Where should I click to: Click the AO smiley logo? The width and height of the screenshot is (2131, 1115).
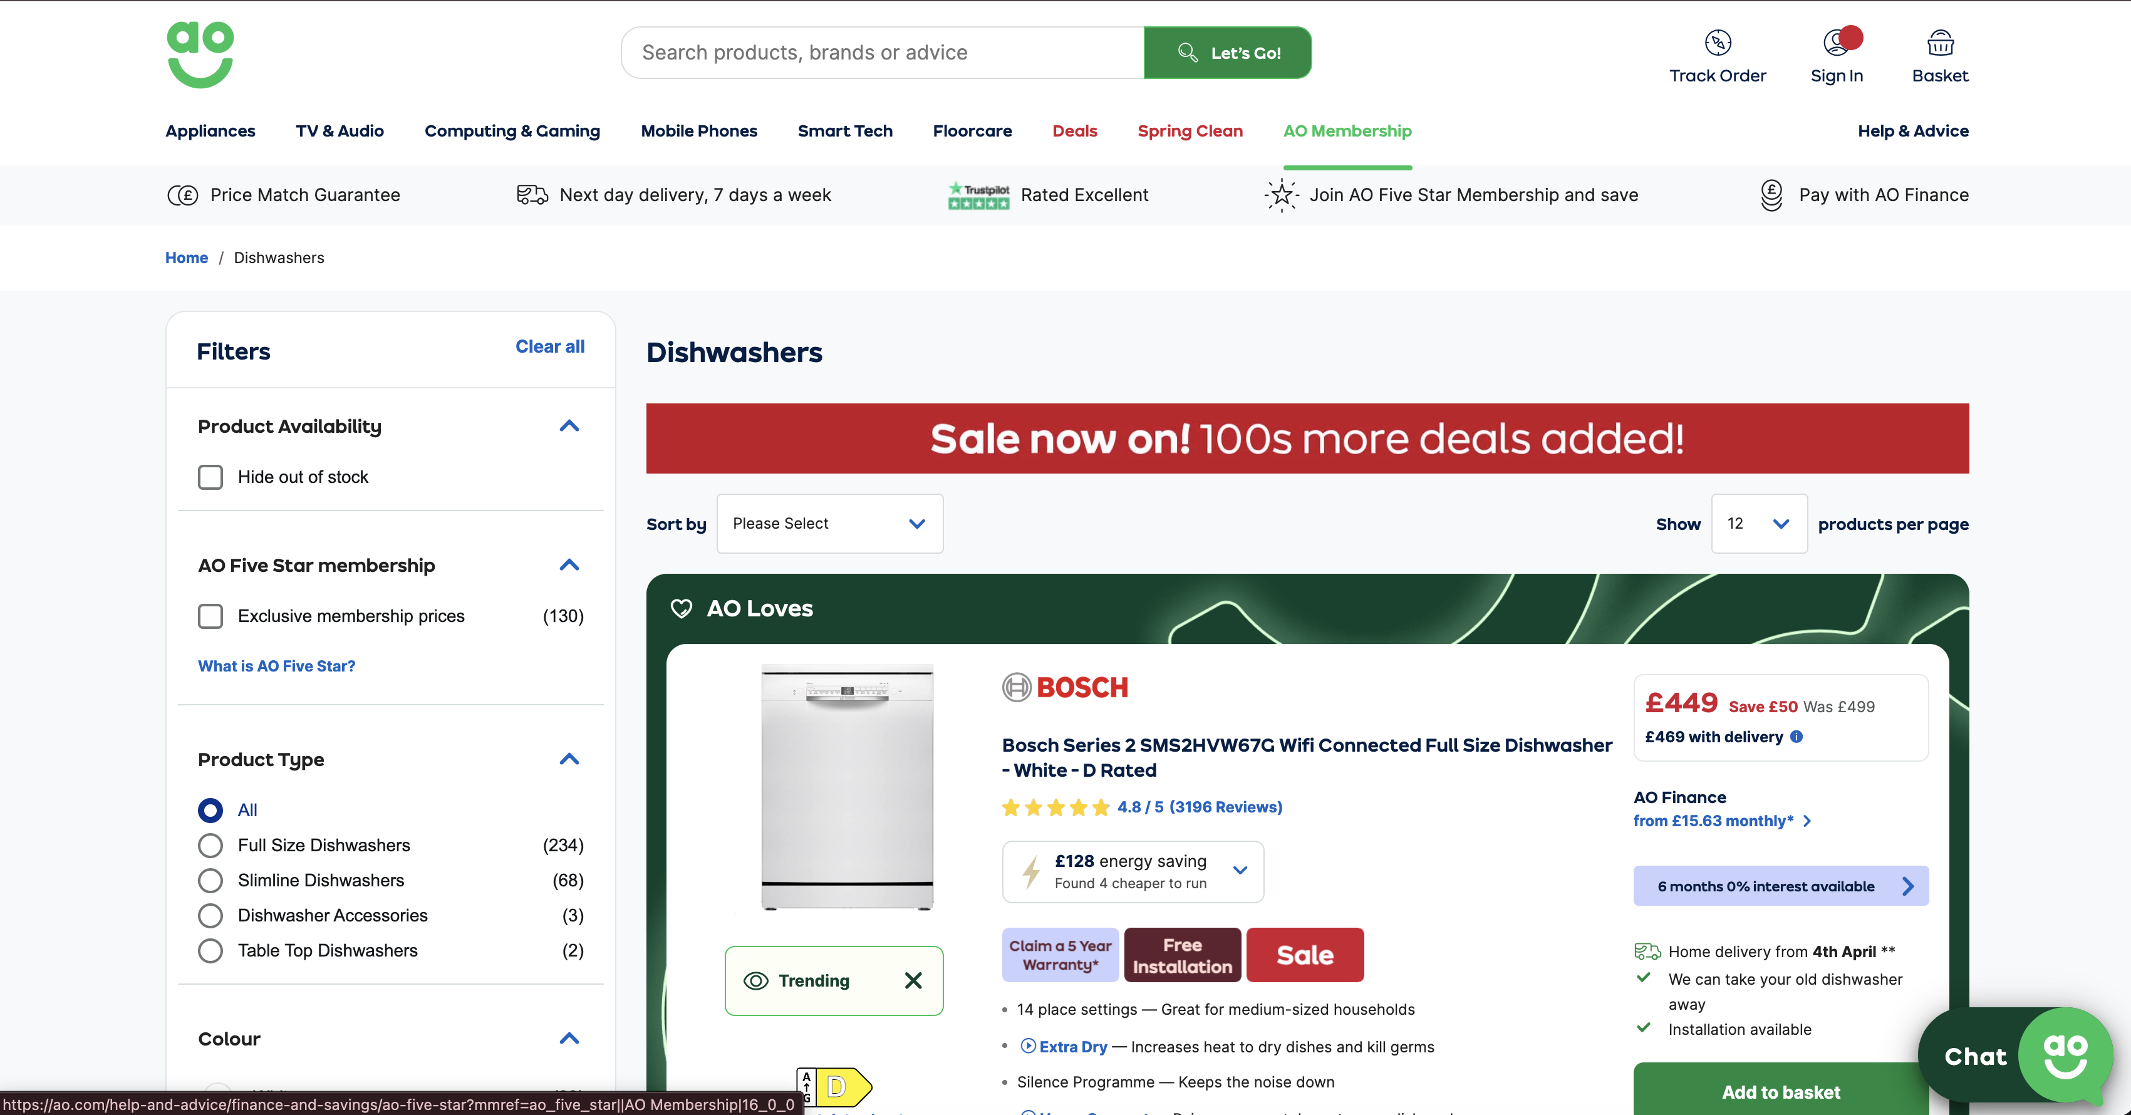(200, 54)
